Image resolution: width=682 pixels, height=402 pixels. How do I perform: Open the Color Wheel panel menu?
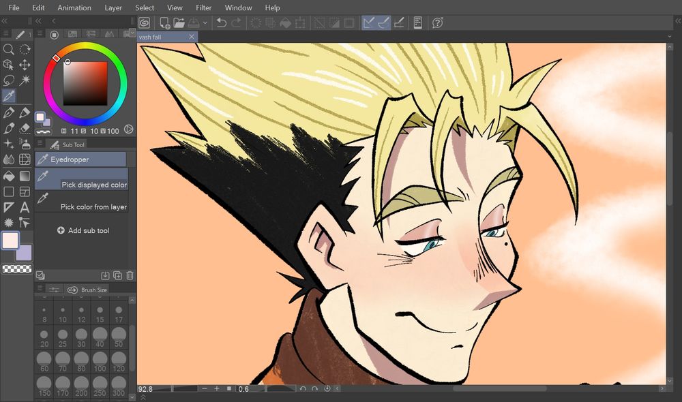40,33
